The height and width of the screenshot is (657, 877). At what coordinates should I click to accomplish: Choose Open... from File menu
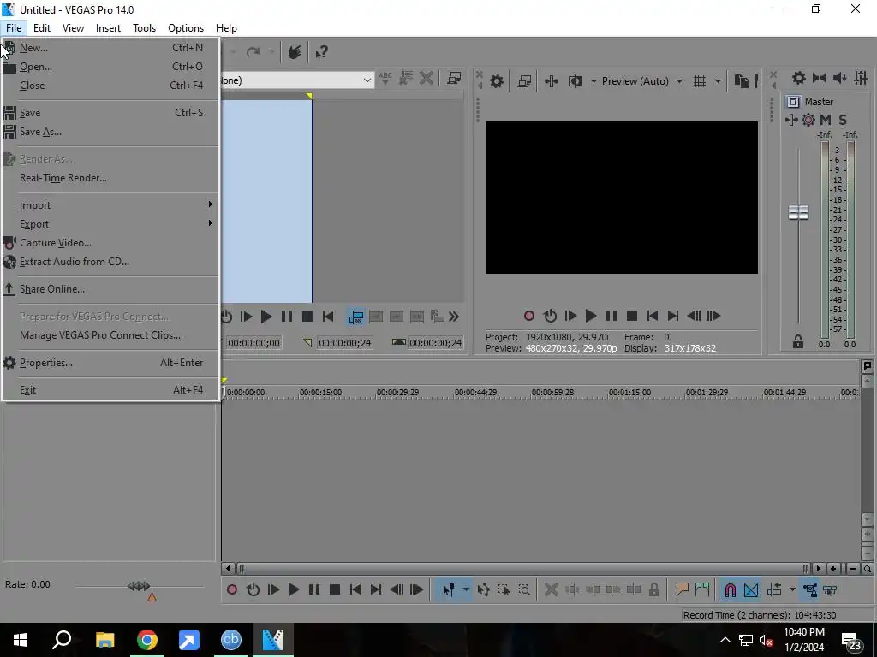(x=110, y=67)
